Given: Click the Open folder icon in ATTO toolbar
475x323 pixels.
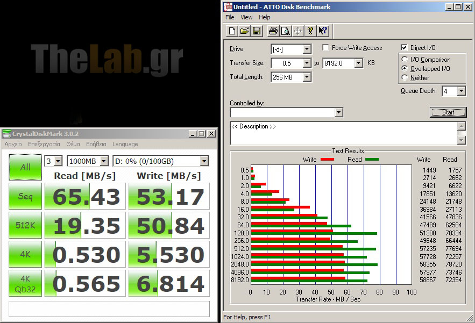Looking at the screenshot, I should pyautogui.click(x=244, y=31).
